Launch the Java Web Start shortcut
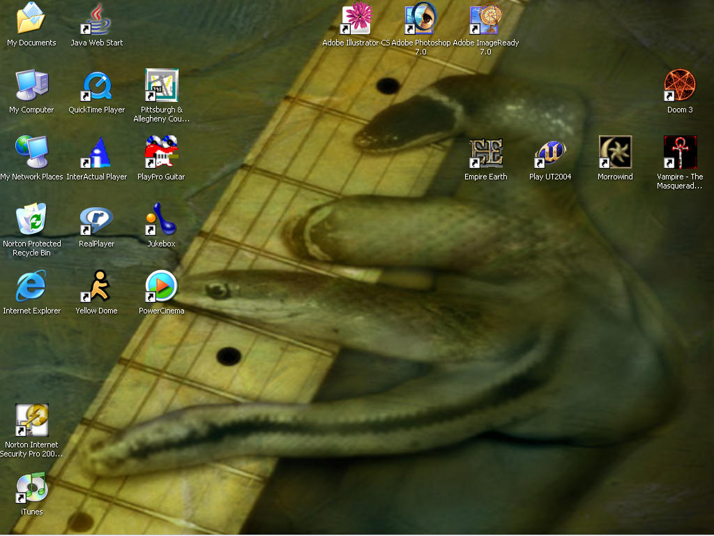The width and height of the screenshot is (714, 536). pos(96,18)
